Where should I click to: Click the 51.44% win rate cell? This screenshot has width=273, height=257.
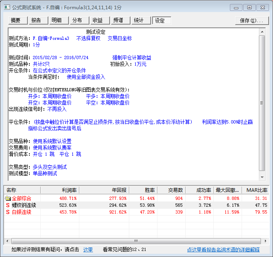coord(147,198)
